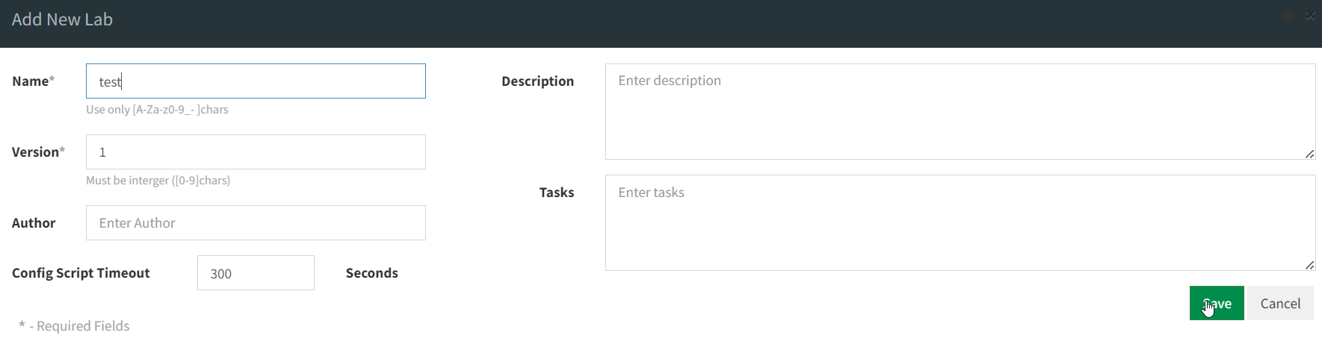Click the Config Script Timeout value box

click(256, 272)
